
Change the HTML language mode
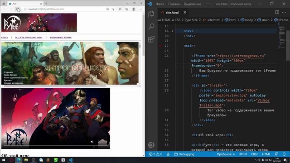coord(266,154)
